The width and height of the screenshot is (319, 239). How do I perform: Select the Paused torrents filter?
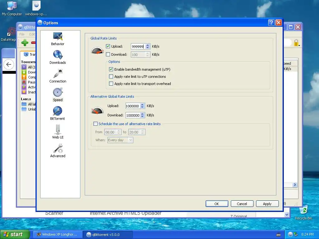click(29, 82)
